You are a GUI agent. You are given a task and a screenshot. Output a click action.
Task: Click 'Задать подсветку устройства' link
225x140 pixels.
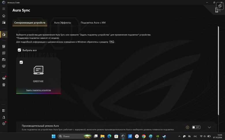point(38,90)
